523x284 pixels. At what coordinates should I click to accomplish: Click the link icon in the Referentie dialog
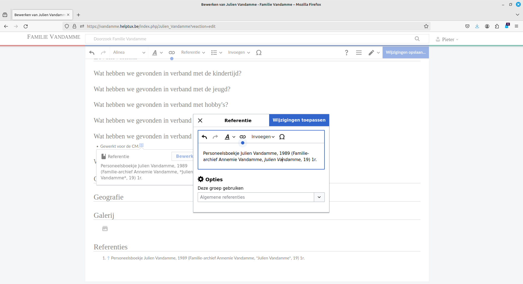tap(242, 137)
